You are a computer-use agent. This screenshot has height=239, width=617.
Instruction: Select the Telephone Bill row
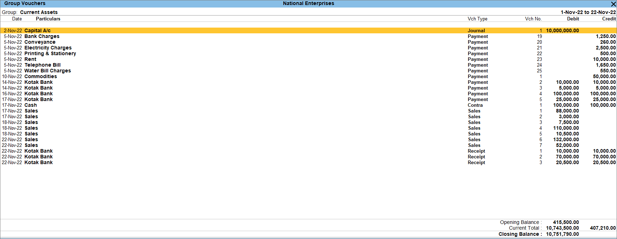pyautogui.click(x=308, y=65)
